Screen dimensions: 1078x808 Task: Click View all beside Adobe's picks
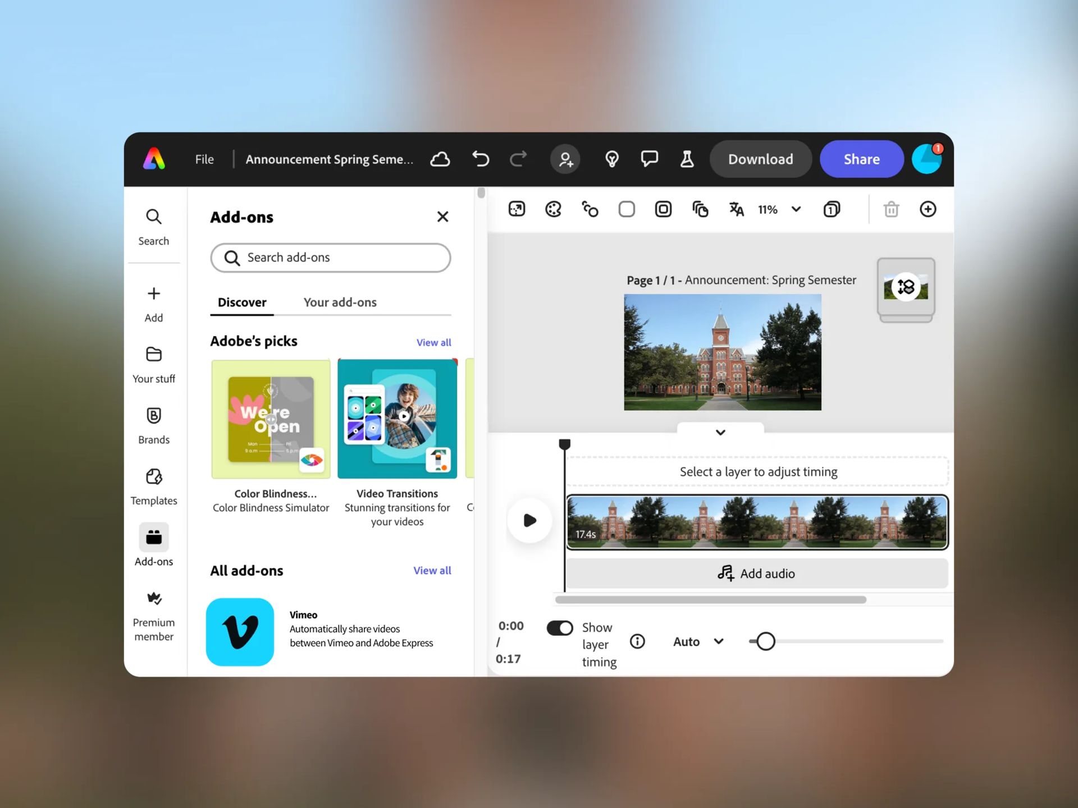433,342
